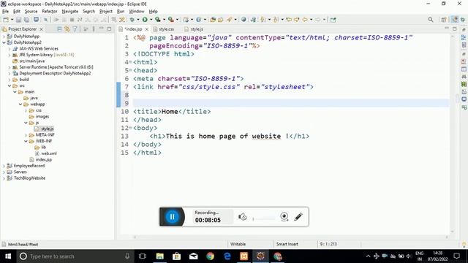Open Google Chrome from the taskbar
The height and width of the screenshot is (263, 468).
[x=210, y=256]
